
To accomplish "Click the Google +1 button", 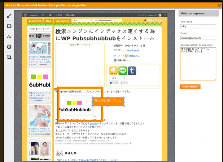I will [124, 83].
